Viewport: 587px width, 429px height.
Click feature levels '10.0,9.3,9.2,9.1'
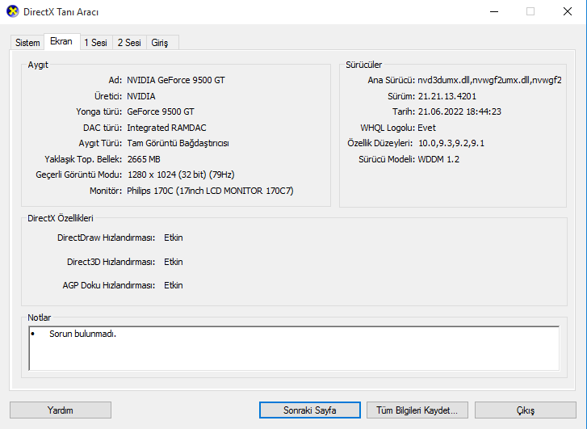pos(451,143)
